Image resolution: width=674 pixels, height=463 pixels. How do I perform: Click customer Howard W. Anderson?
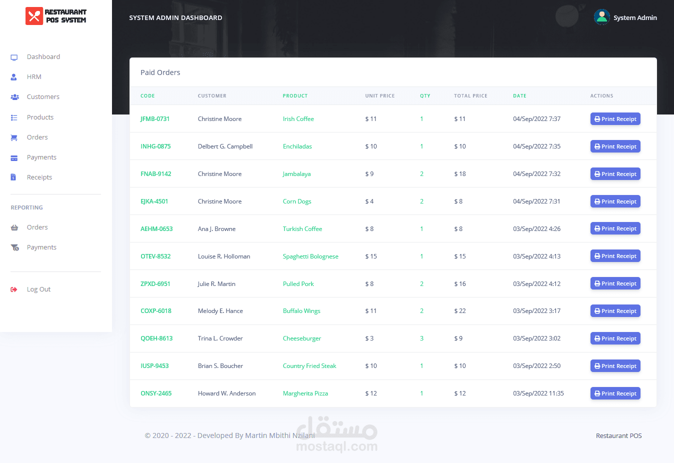coord(226,393)
